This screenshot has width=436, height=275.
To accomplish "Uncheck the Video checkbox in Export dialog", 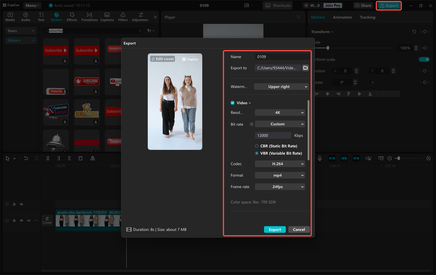I will (232, 103).
